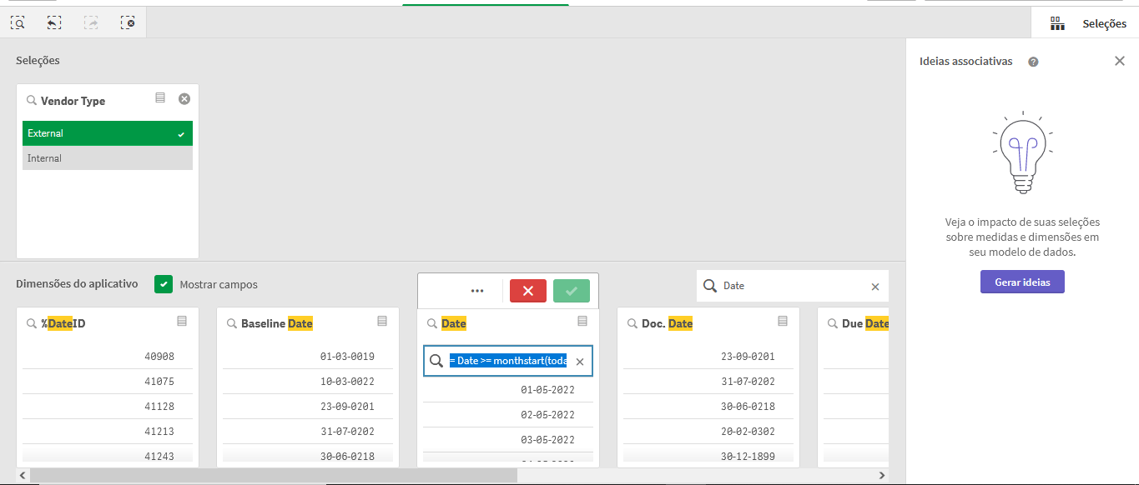Close the Ideias associativas panel
The image size is (1139, 485).
[1121, 61]
